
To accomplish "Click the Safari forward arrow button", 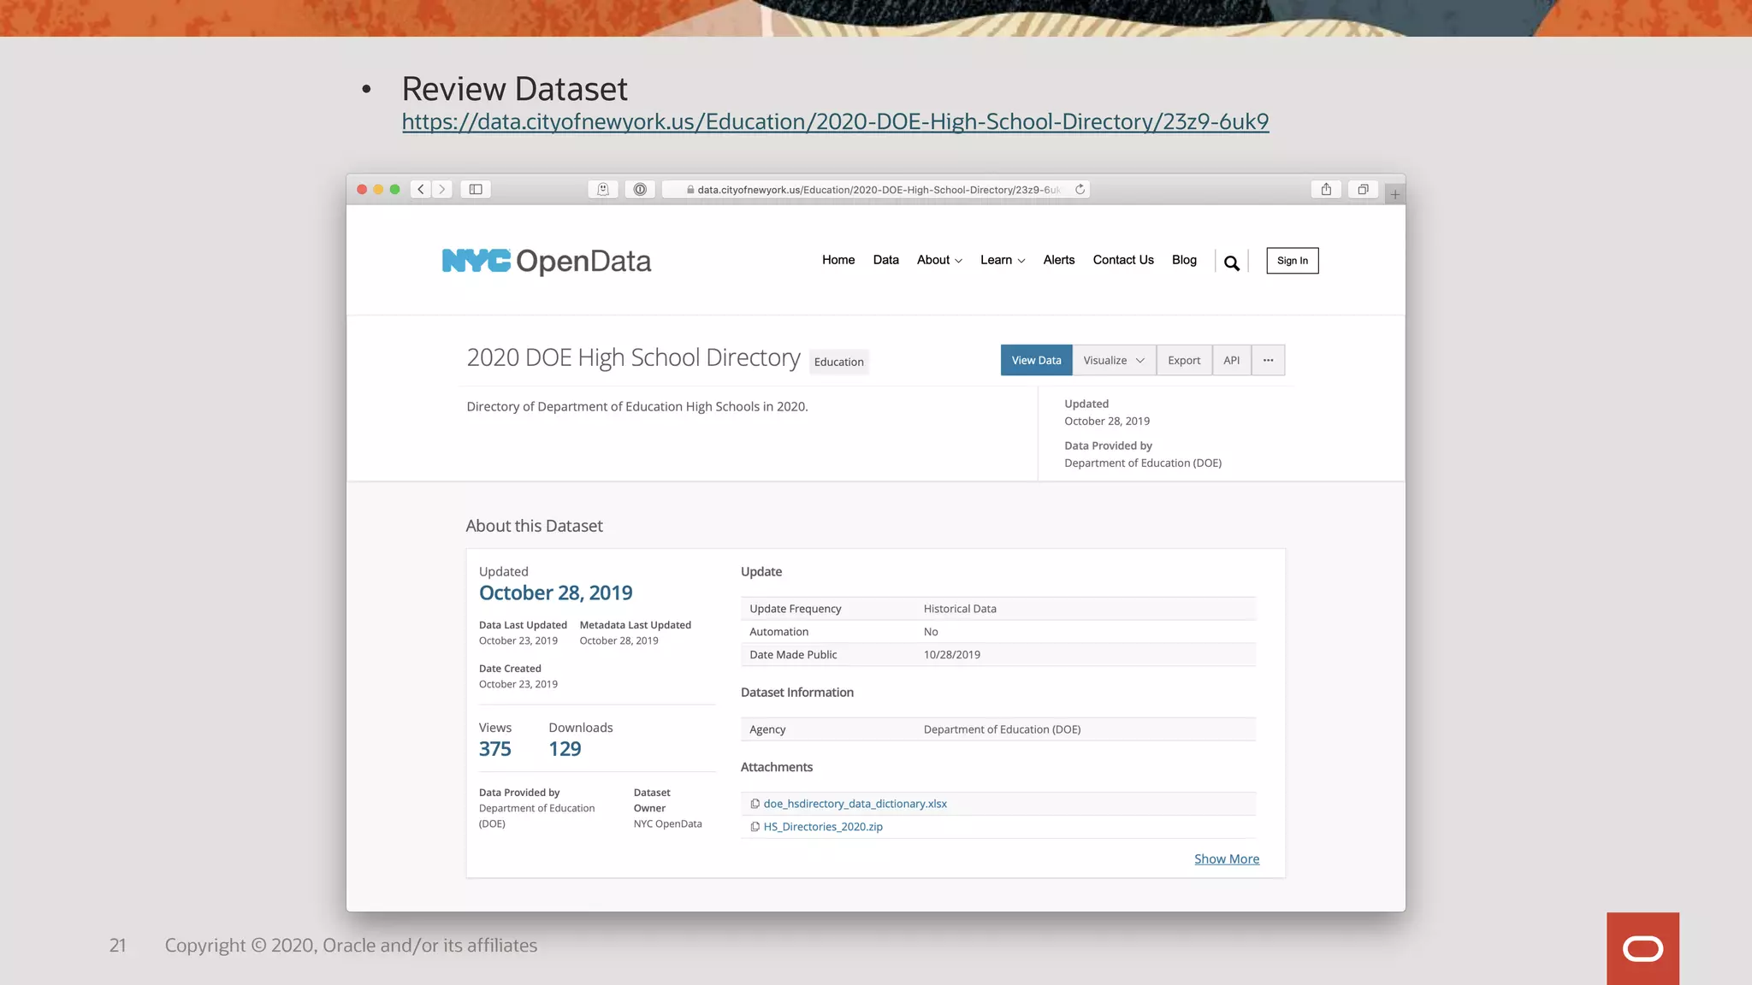I will pos(442,189).
